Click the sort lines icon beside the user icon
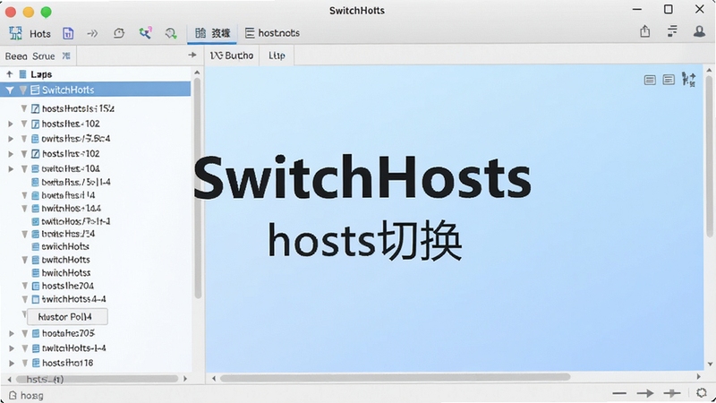The image size is (716, 403). (672, 31)
